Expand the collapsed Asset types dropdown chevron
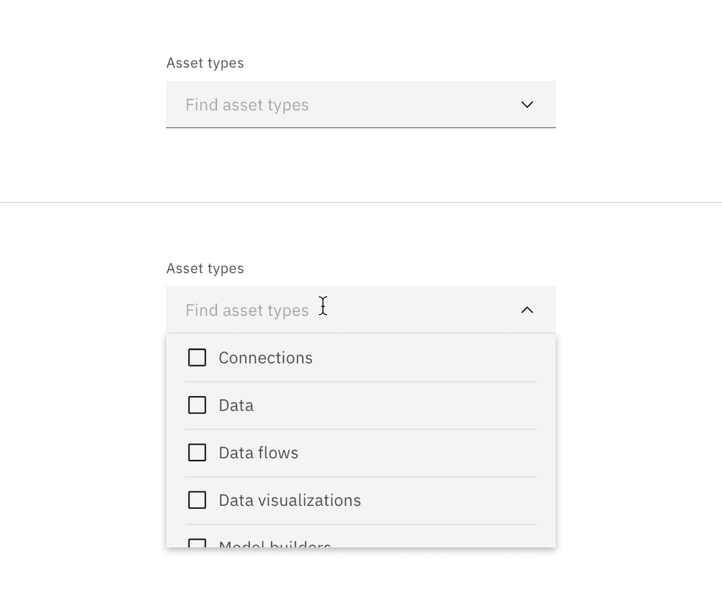The height and width of the screenshot is (608, 722). pyautogui.click(x=527, y=105)
